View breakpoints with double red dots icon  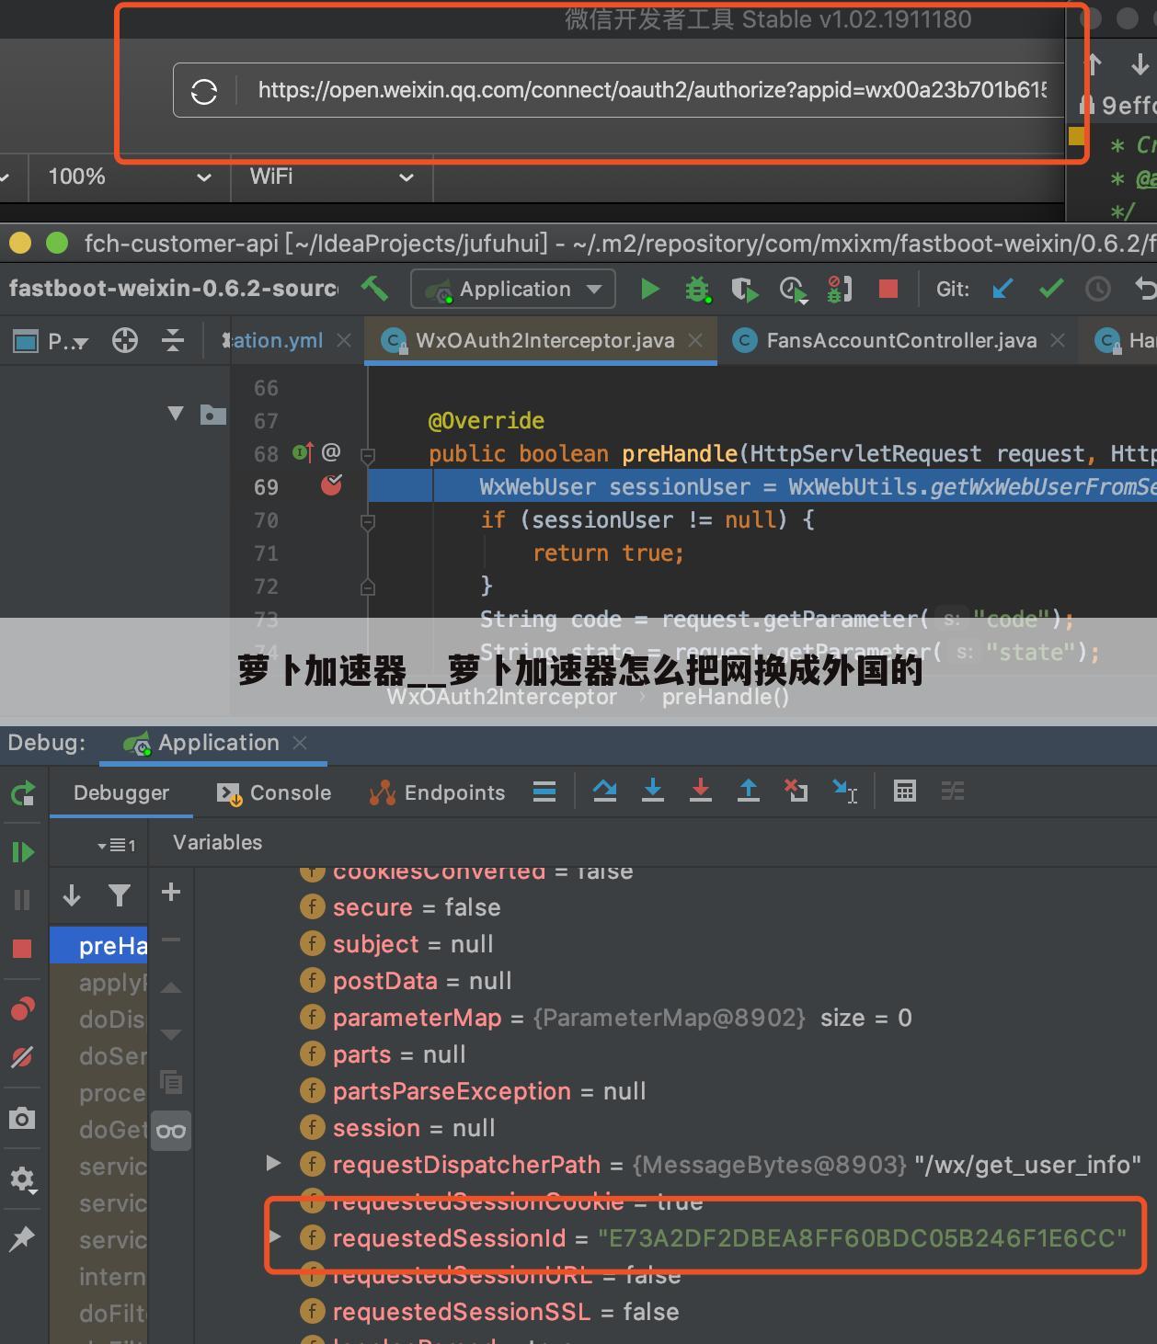22,1009
